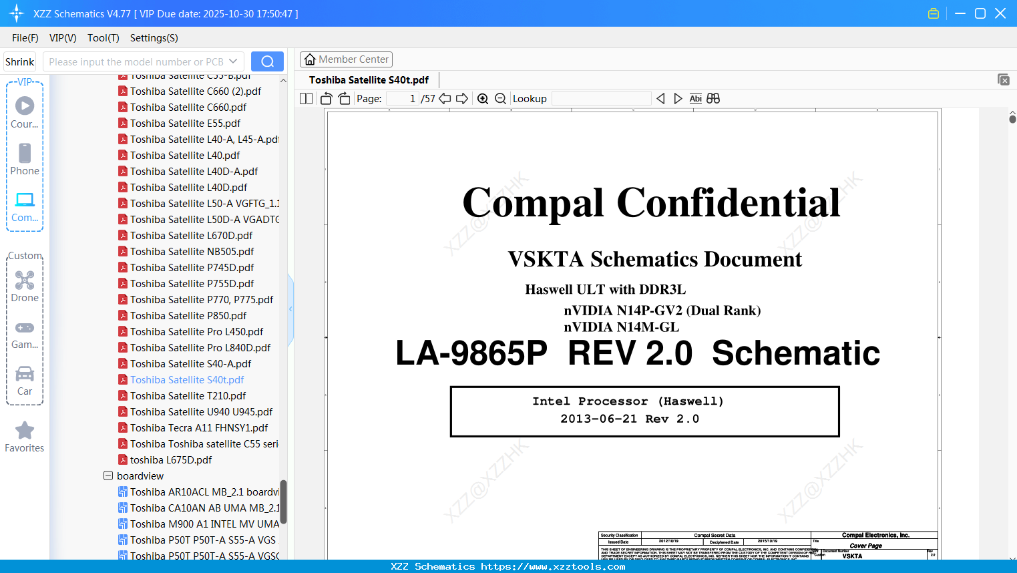Viewport: 1017px width, 573px height.
Task: Open Toshiba Satellite L670D.pdf
Action: (192, 235)
